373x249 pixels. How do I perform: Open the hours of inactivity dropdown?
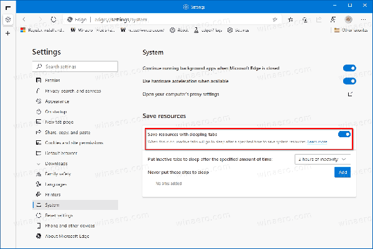[323, 159]
